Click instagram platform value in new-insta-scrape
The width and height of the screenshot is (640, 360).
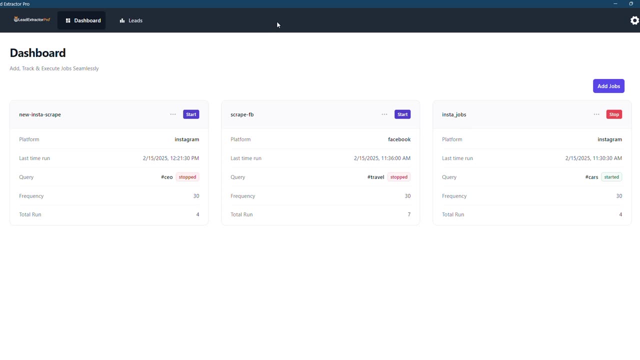tap(187, 139)
